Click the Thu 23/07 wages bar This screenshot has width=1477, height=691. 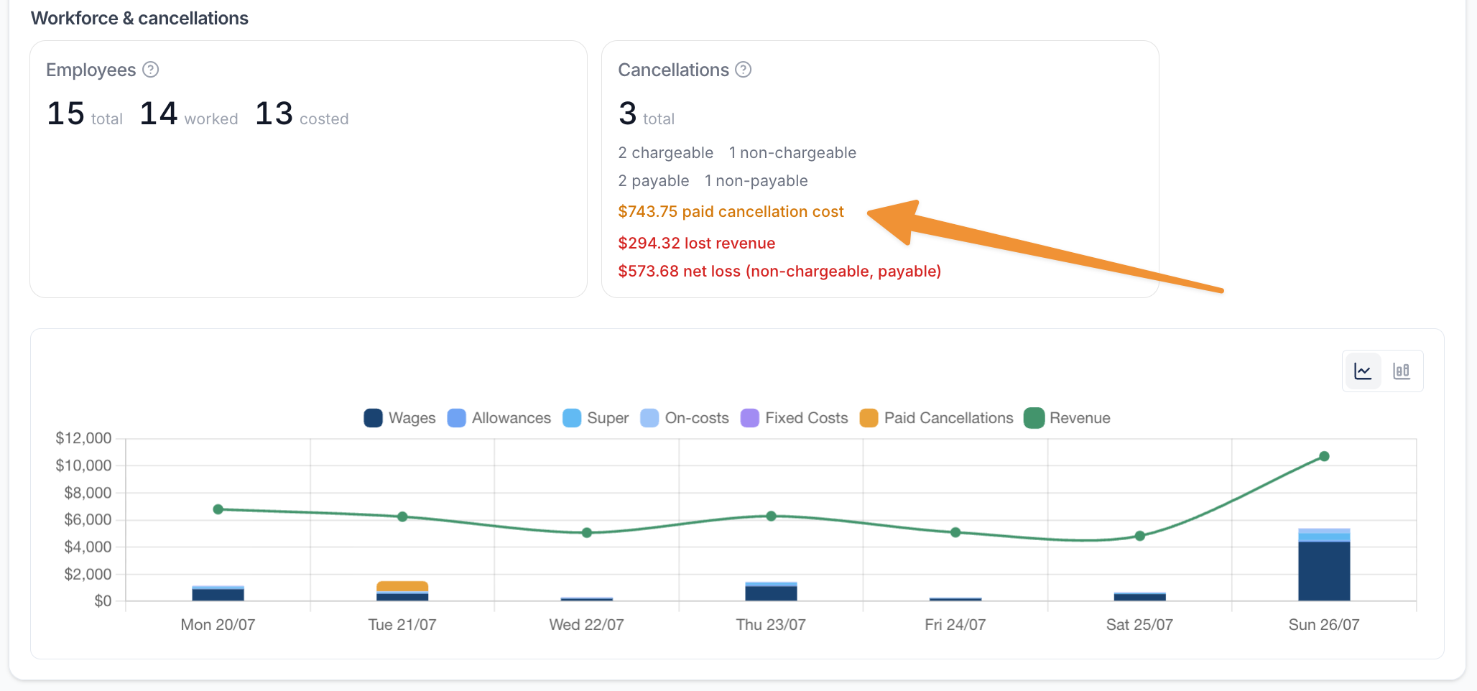[771, 593]
